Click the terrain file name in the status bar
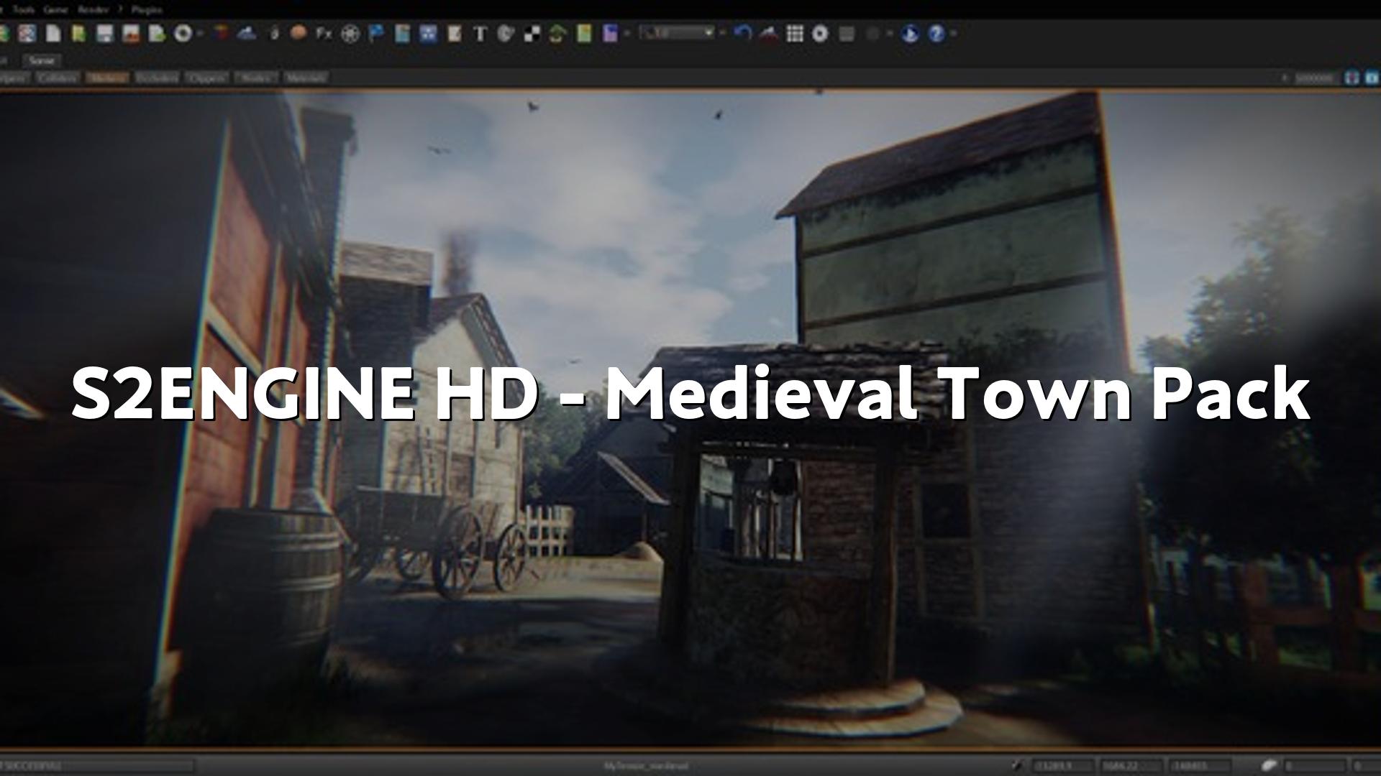Image resolution: width=1381 pixels, height=776 pixels. click(645, 766)
